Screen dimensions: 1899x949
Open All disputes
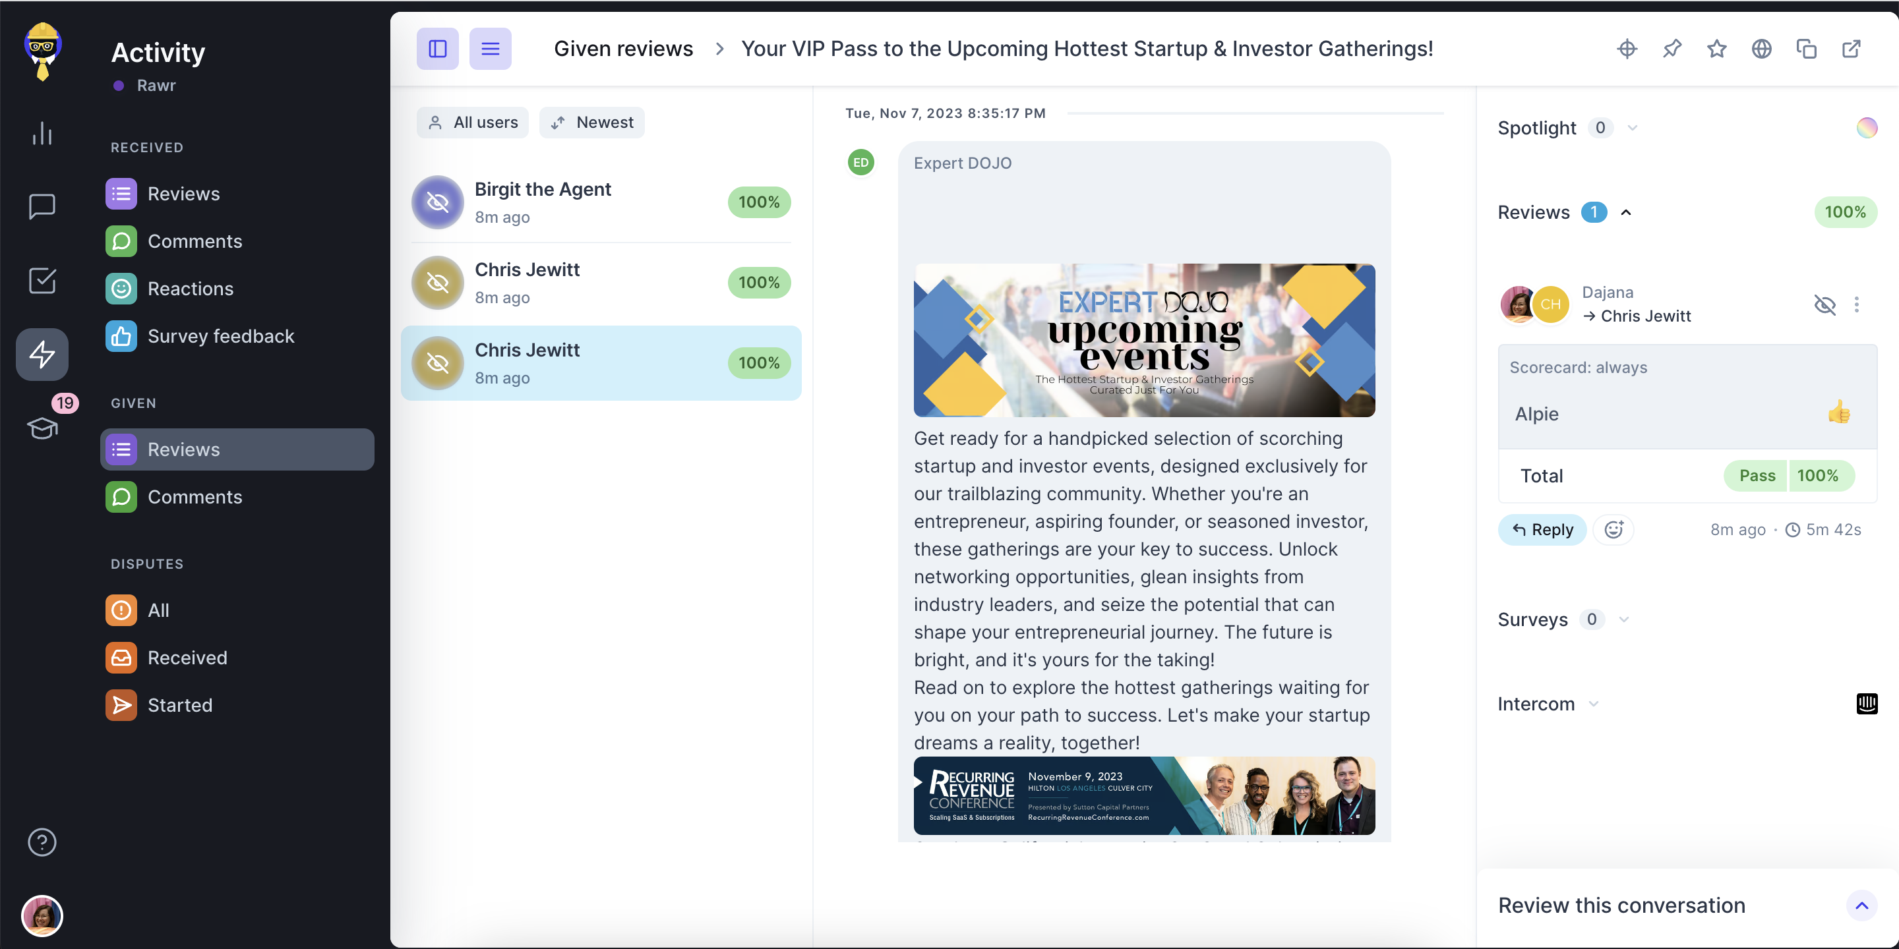(237, 610)
